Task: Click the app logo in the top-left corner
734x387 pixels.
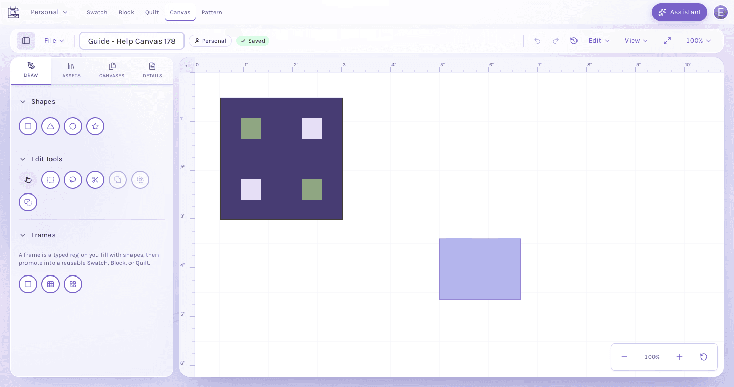Action: pos(13,12)
